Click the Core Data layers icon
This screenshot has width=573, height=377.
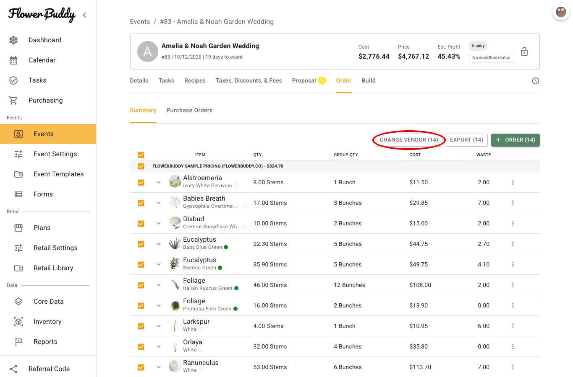[x=18, y=302]
